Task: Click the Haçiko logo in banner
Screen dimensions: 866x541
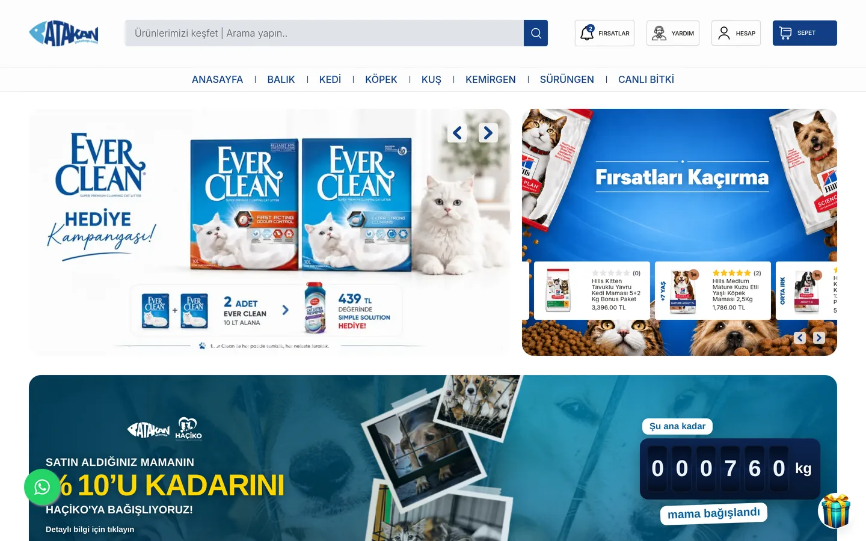Action: [x=188, y=429]
